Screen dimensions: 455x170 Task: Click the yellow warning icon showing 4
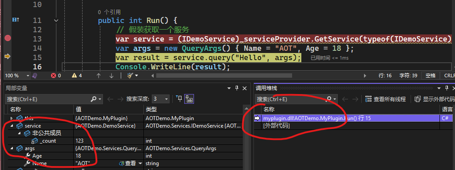74,76
